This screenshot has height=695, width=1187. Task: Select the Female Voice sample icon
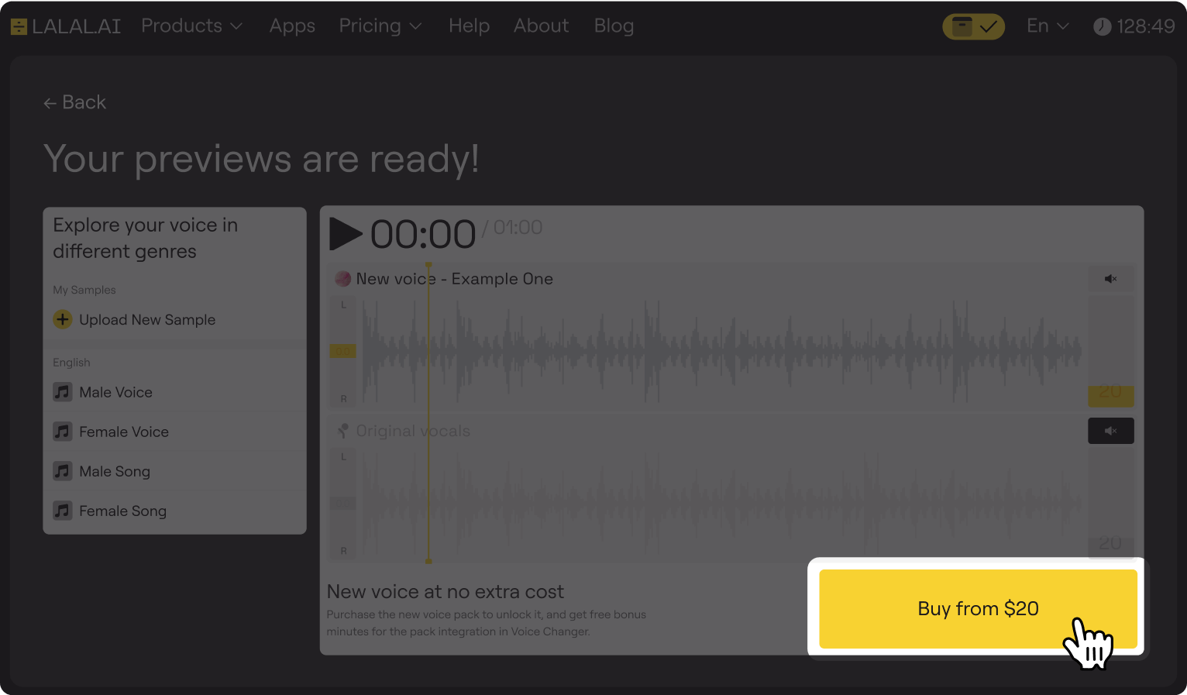pyautogui.click(x=63, y=432)
